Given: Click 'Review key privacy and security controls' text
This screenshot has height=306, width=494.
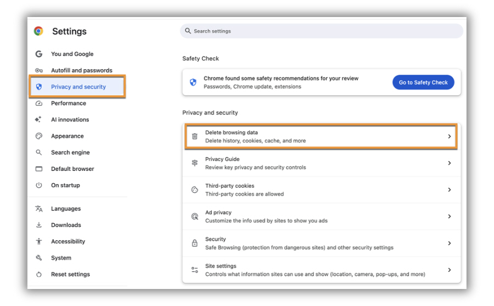Looking at the screenshot, I should (255, 168).
